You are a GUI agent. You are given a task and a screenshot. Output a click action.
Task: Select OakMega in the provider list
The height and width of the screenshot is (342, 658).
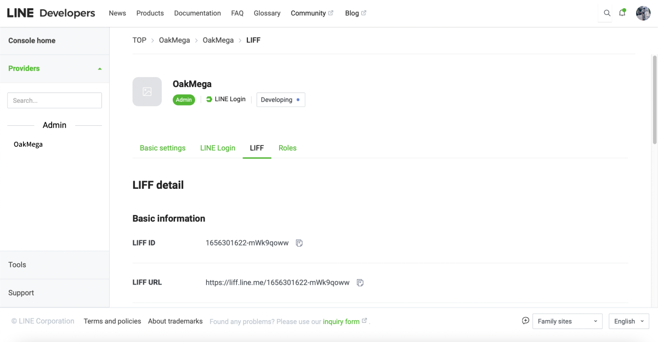click(28, 144)
